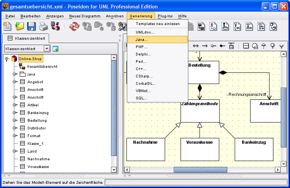
Task: Expand the Artikel class node
Action: tap(15, 105)
